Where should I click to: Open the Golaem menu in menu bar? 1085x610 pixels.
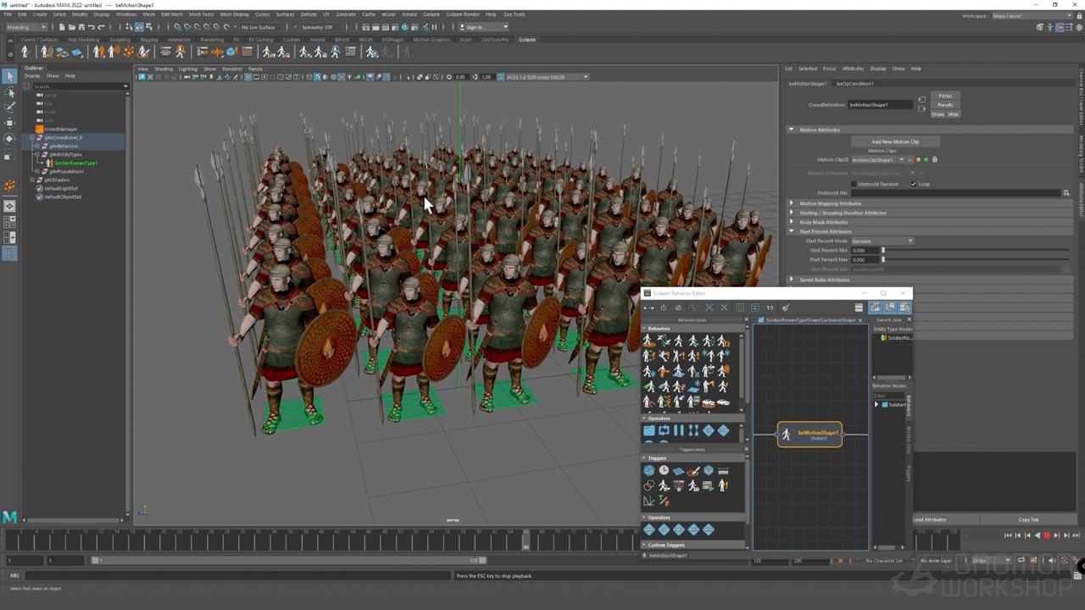431,14
